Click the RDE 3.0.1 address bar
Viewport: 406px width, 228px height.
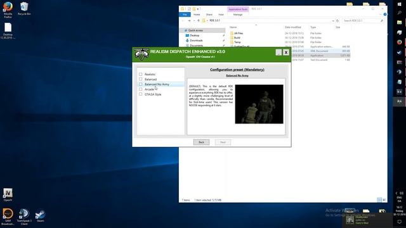tap(266, 20)
